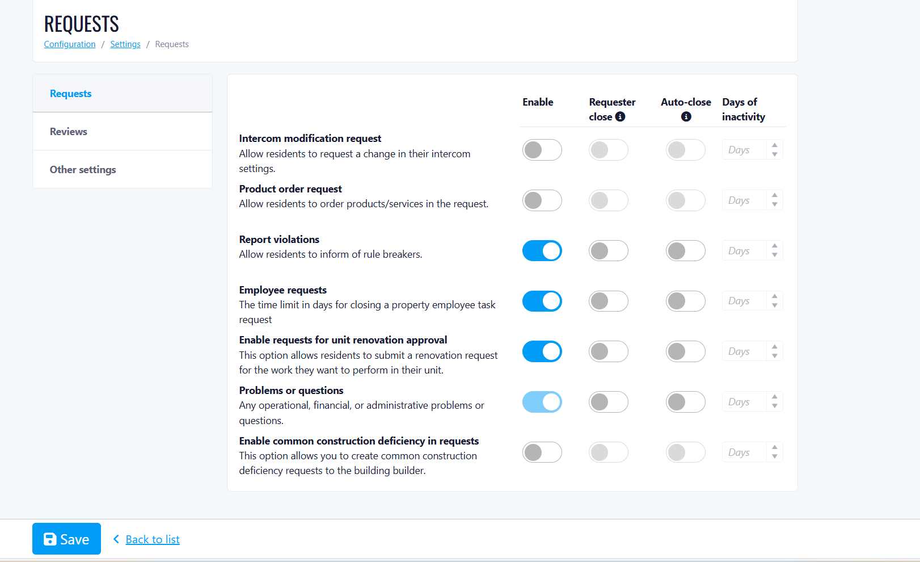
Task: Click the Intercom modification request title
Action: coord(310,139)
